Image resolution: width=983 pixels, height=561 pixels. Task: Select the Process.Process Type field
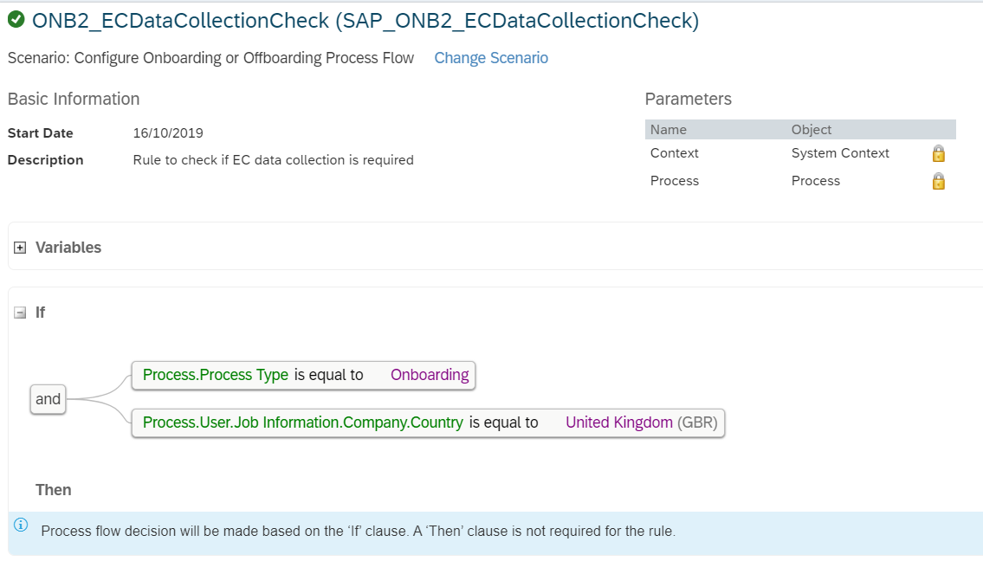[216, 375]
